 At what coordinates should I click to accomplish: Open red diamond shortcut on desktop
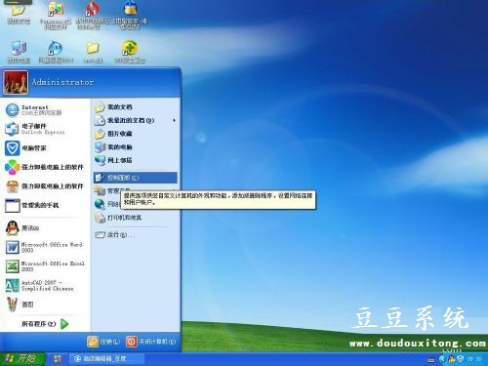(x=93, y=15)
